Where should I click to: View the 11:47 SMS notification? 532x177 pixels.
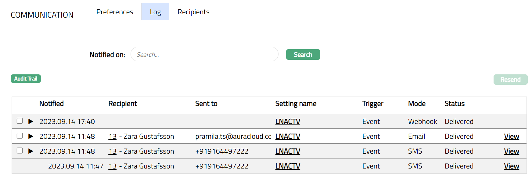pyautogui.click(x=511, y=166)
